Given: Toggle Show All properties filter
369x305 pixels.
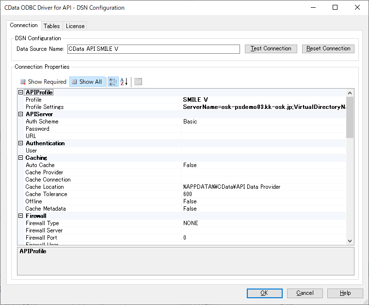Looking at the screenshot, I should tap(87, 82).
